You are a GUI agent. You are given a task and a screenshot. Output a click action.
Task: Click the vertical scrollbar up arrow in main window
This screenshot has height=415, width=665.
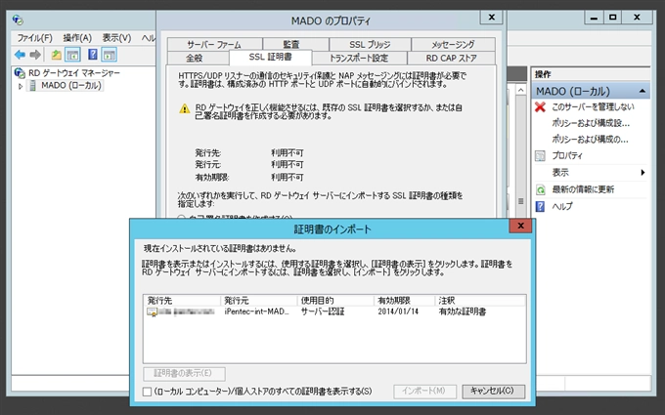coord(521,90)
